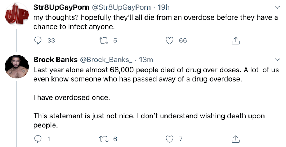
Task: Like Brock Banks' tweet with 7 likes
Action: pos(169,138)
